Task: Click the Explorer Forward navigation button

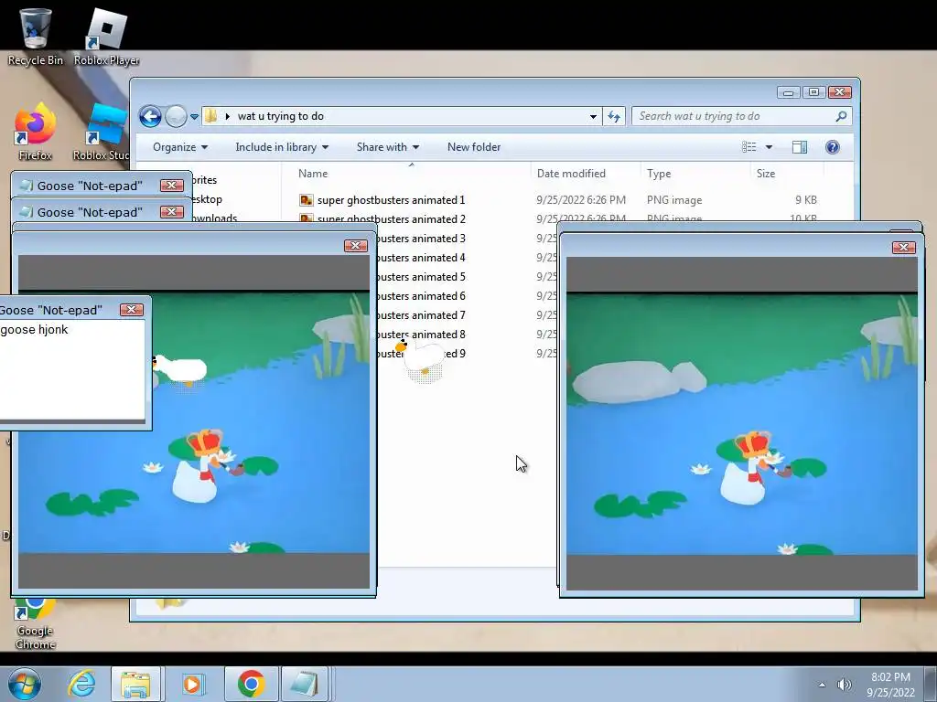Action: 176,116
